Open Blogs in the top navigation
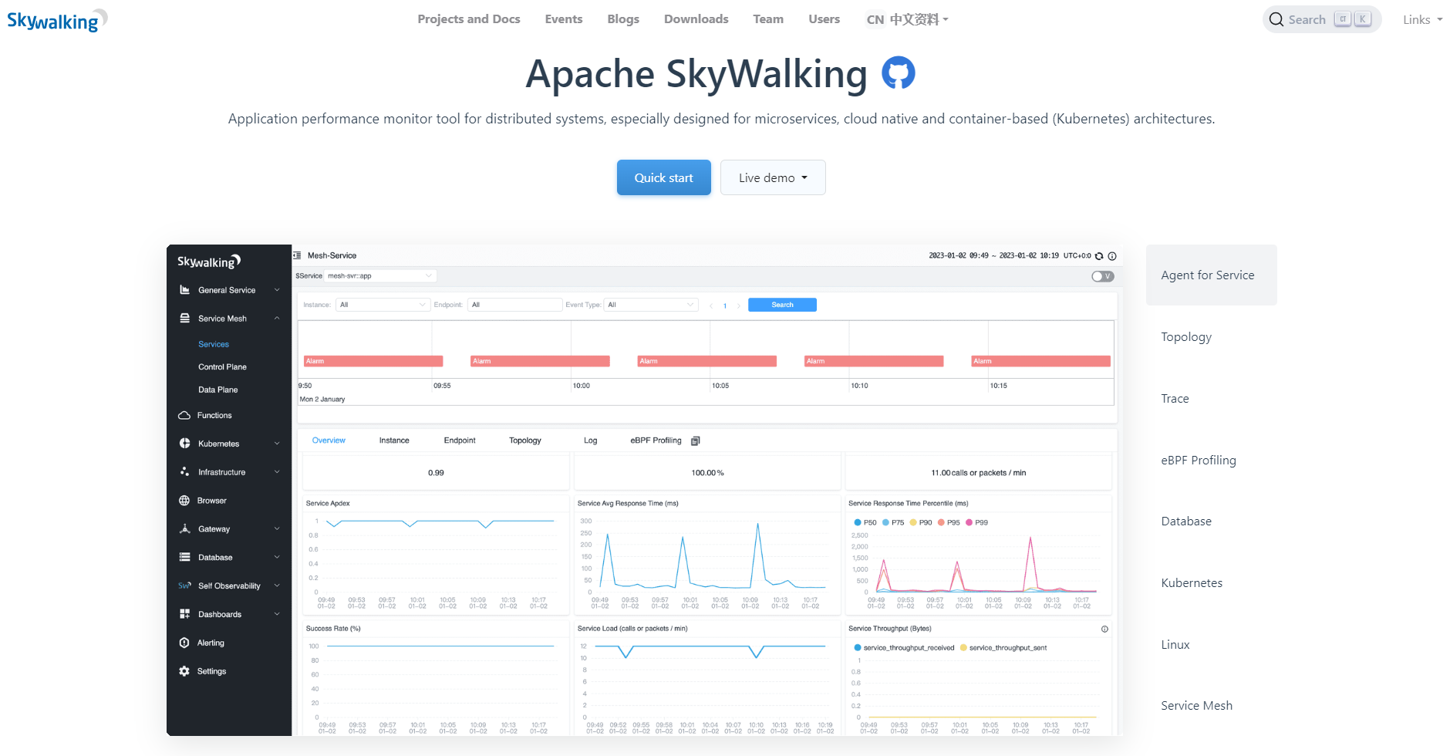Image resolution: width=1450 pixels, height=756 pixels. tap(623, 19)
